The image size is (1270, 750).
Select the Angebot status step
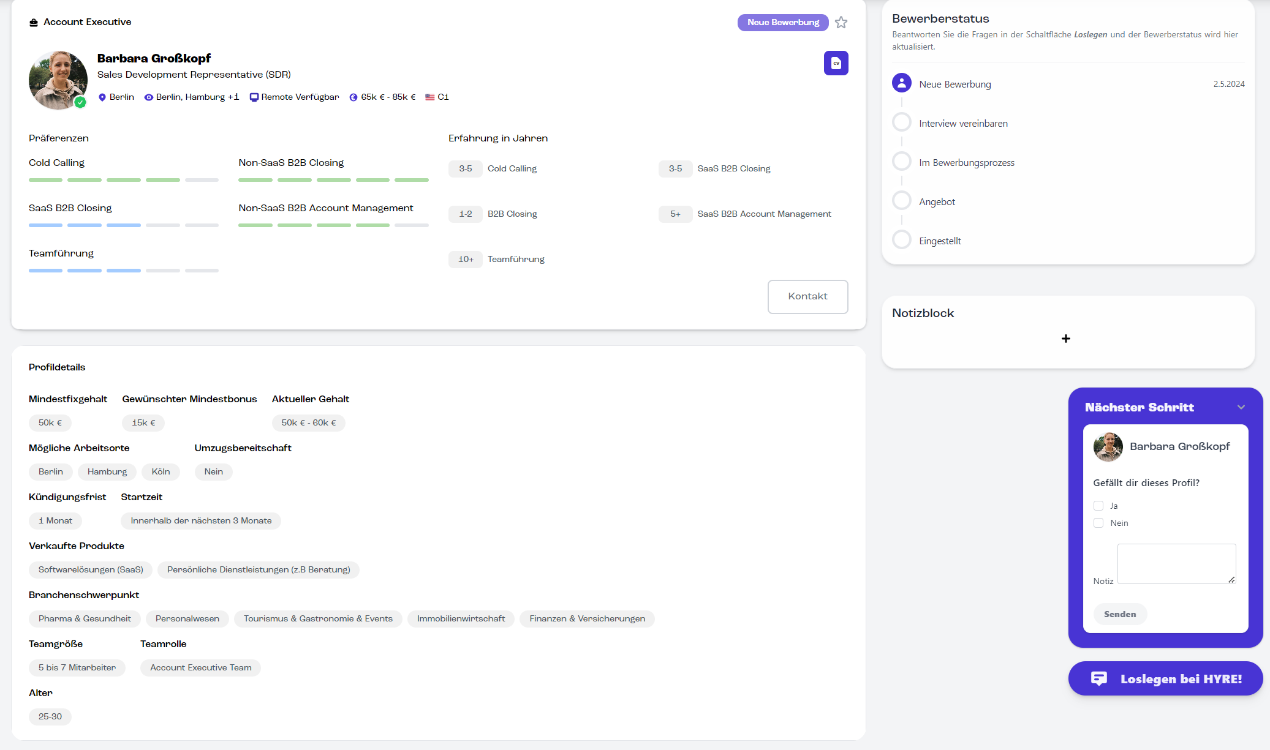coord(902,201)
